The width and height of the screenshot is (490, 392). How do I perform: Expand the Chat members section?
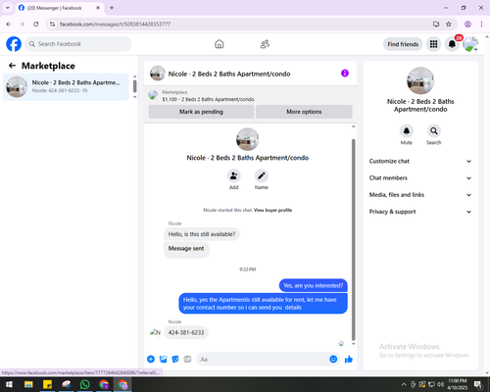[x=420, y=178]
